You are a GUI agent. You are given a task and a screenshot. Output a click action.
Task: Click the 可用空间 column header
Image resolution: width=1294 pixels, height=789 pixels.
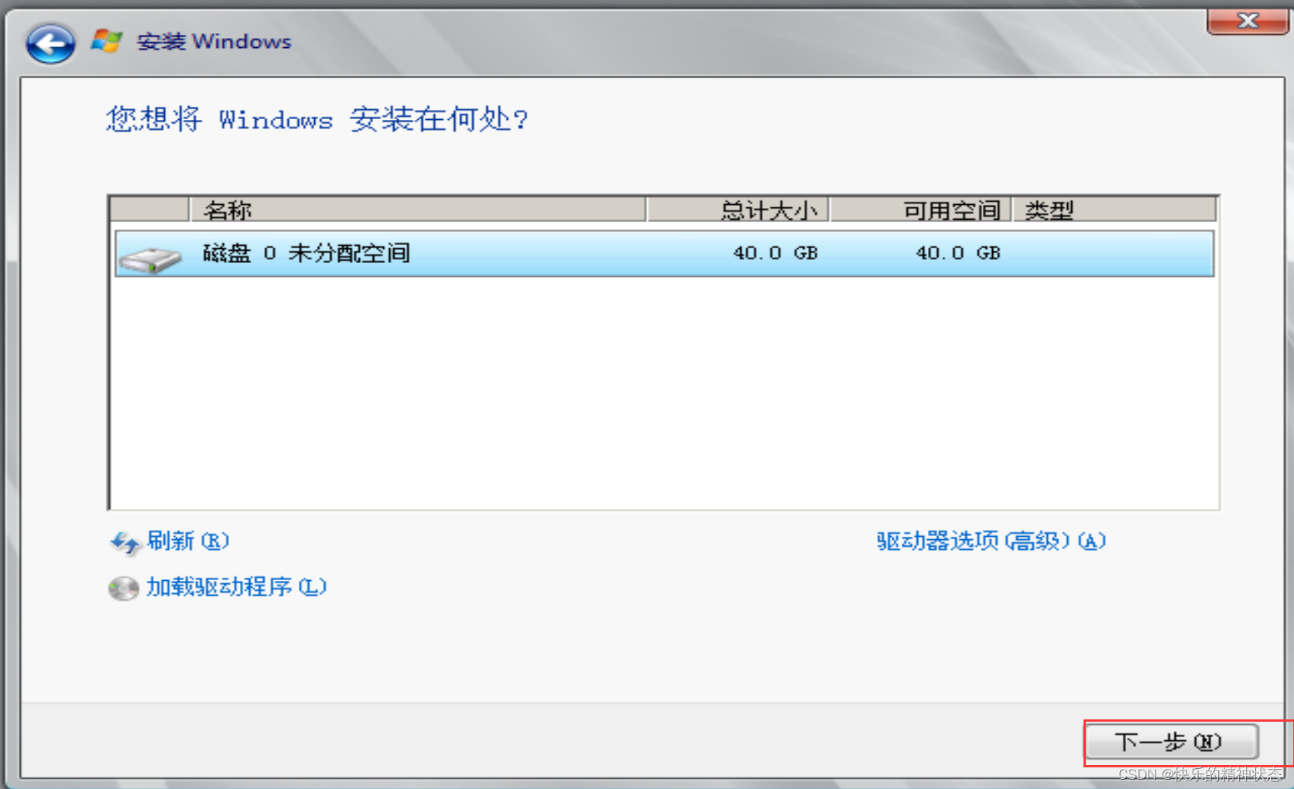tap(921, 210)
